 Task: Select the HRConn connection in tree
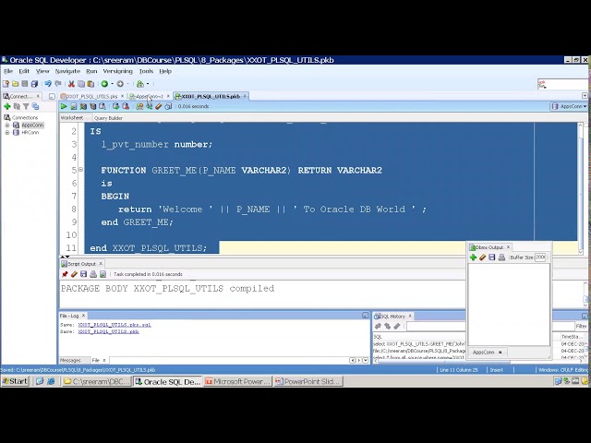click(x=30, y=133)
